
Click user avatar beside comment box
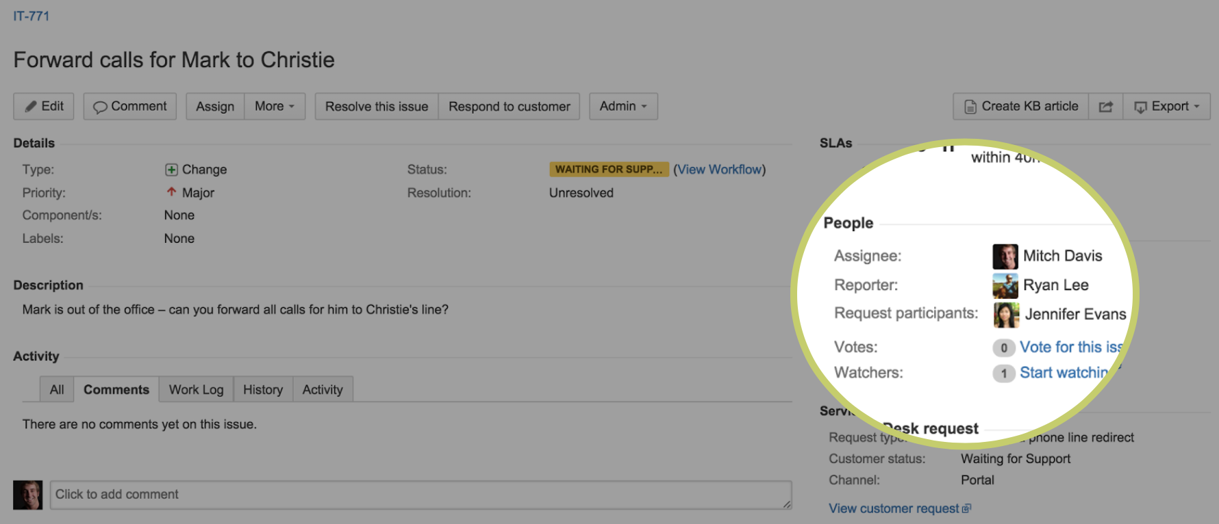(x=27, y=495)
